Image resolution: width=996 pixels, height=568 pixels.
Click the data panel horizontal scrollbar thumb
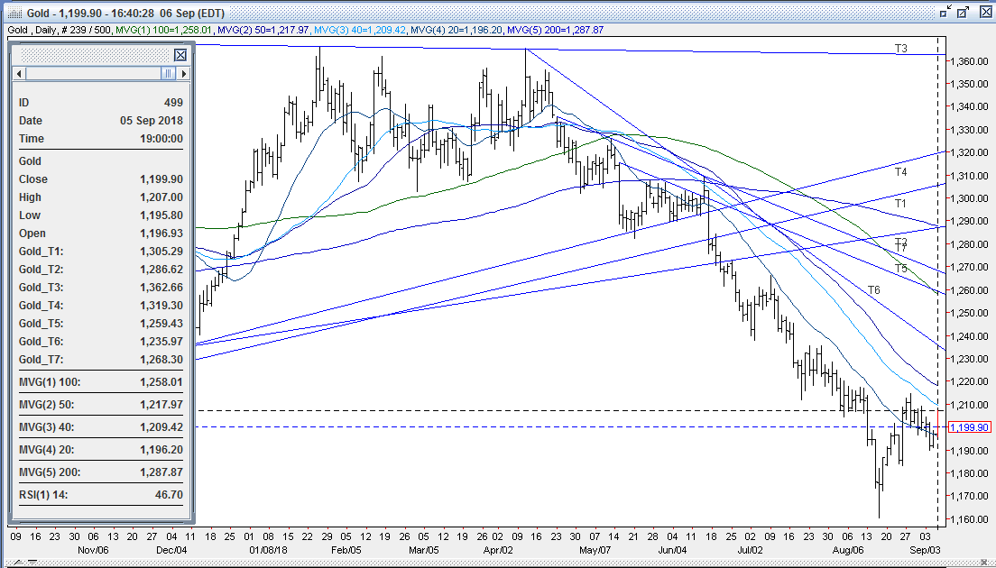pos(169,74)
